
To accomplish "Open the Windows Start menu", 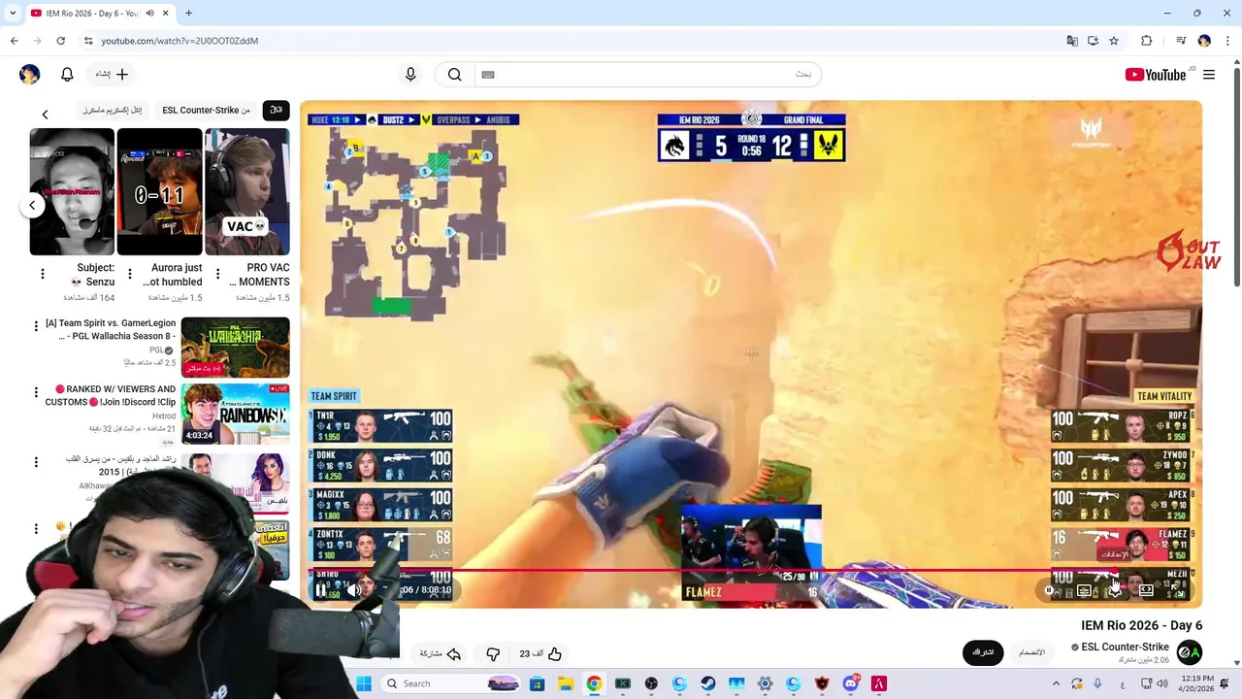I will [x=364, y=683].
